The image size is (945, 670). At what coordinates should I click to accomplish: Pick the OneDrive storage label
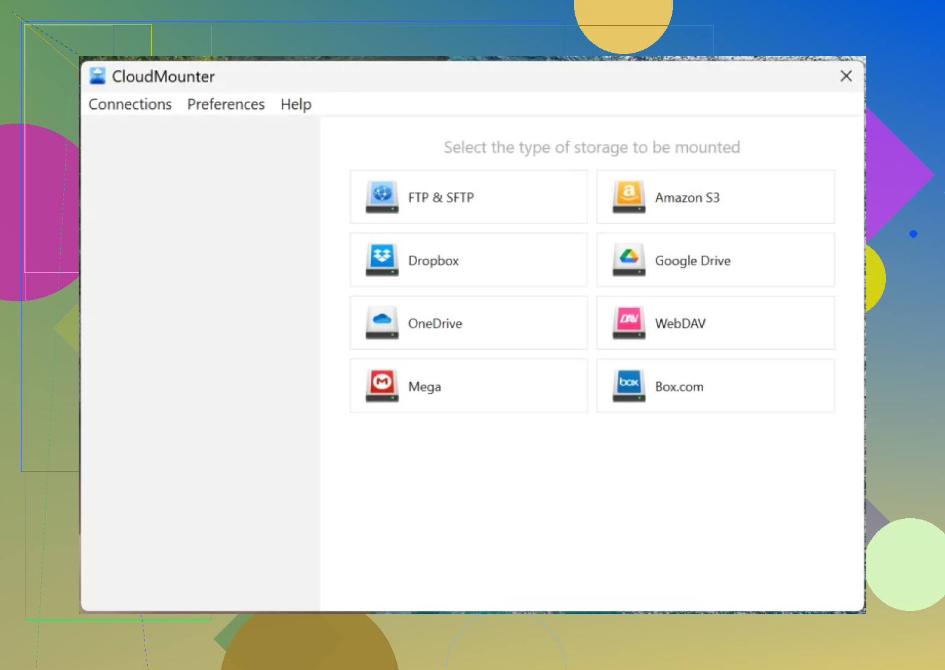[435, 323]
